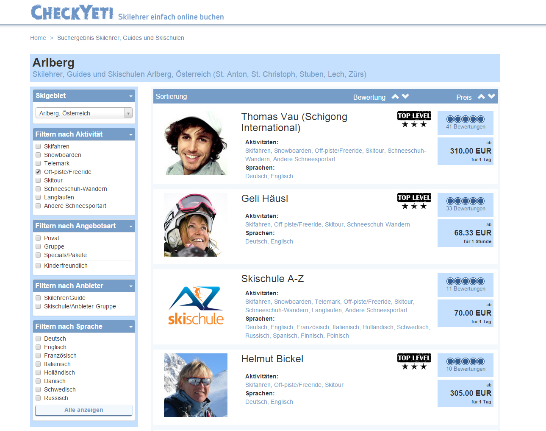Check the Kinderfreundlich option
The height and width of the screenshot is (431, 546).
point(38,266)
